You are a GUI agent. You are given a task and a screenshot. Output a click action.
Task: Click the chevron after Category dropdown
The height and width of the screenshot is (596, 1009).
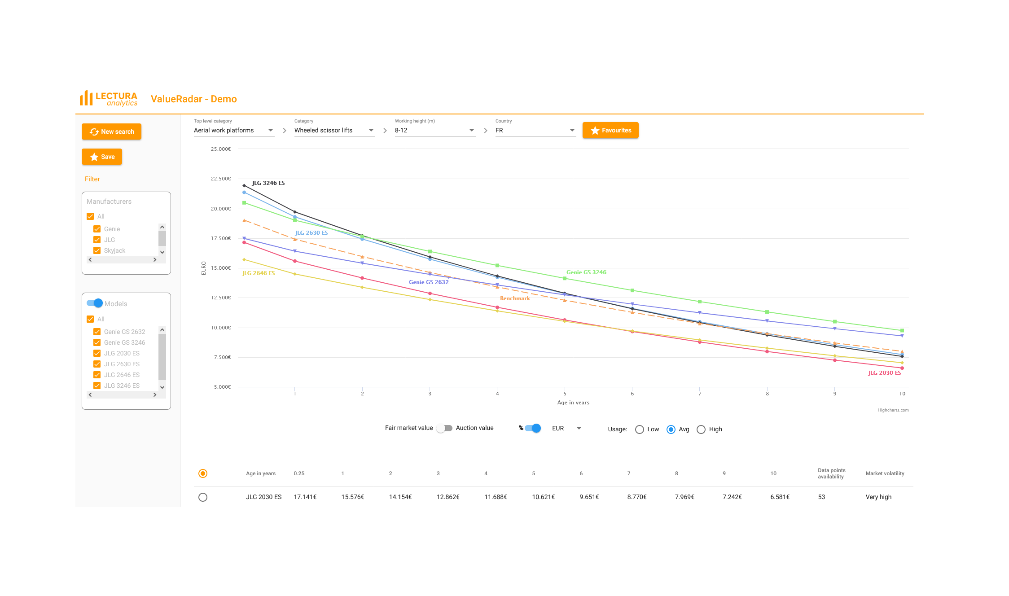[x=385, y=131]
